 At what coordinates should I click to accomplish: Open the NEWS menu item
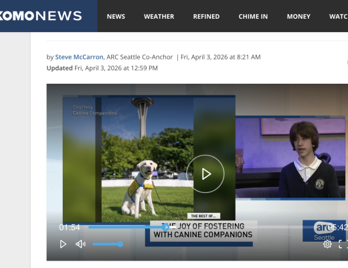pos(116,17)
